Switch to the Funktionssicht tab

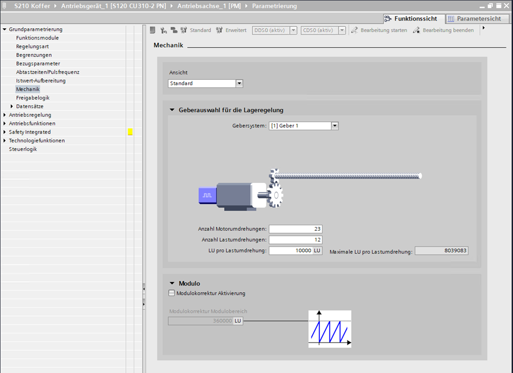click(x=411, y=18)
